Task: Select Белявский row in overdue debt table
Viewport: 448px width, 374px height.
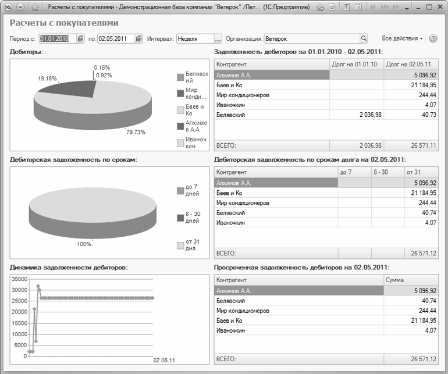Action: pyautogui.click(x=326, y=301)
